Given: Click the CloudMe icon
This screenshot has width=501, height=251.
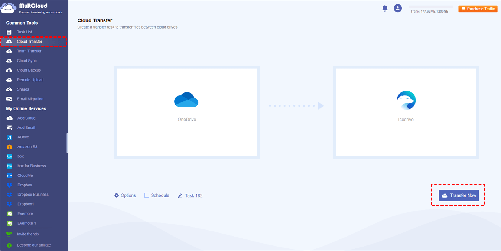Looking at the screenshot, I should coord(10,176).
